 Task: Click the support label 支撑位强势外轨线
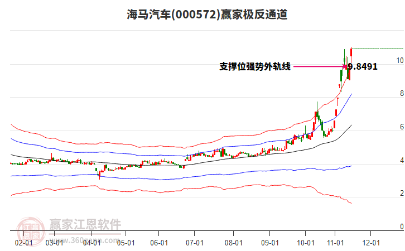[255, 66]
